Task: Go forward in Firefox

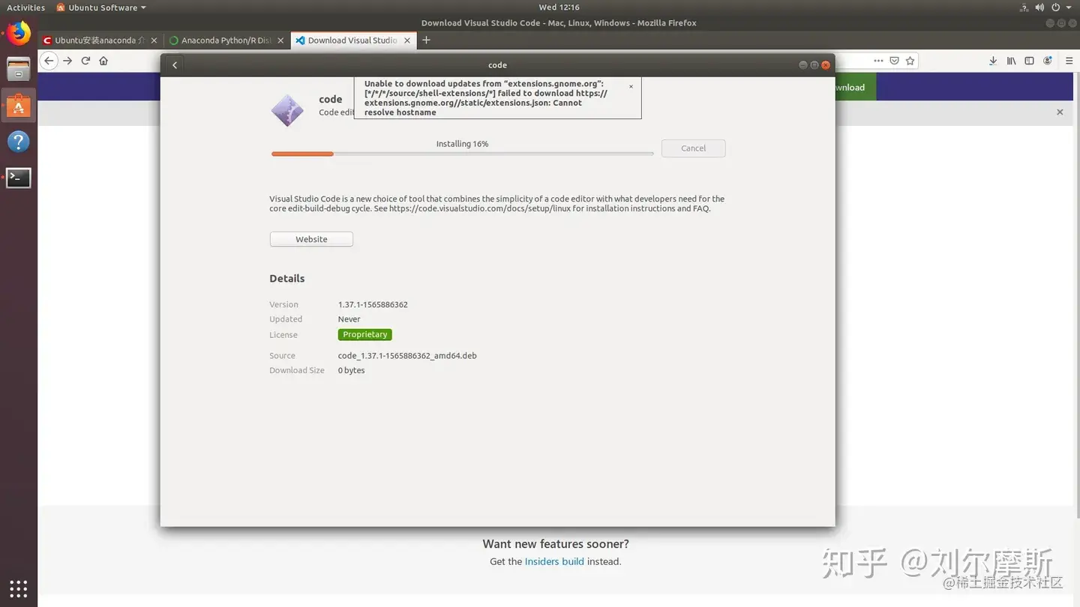Action: click(x=67, y=61)
